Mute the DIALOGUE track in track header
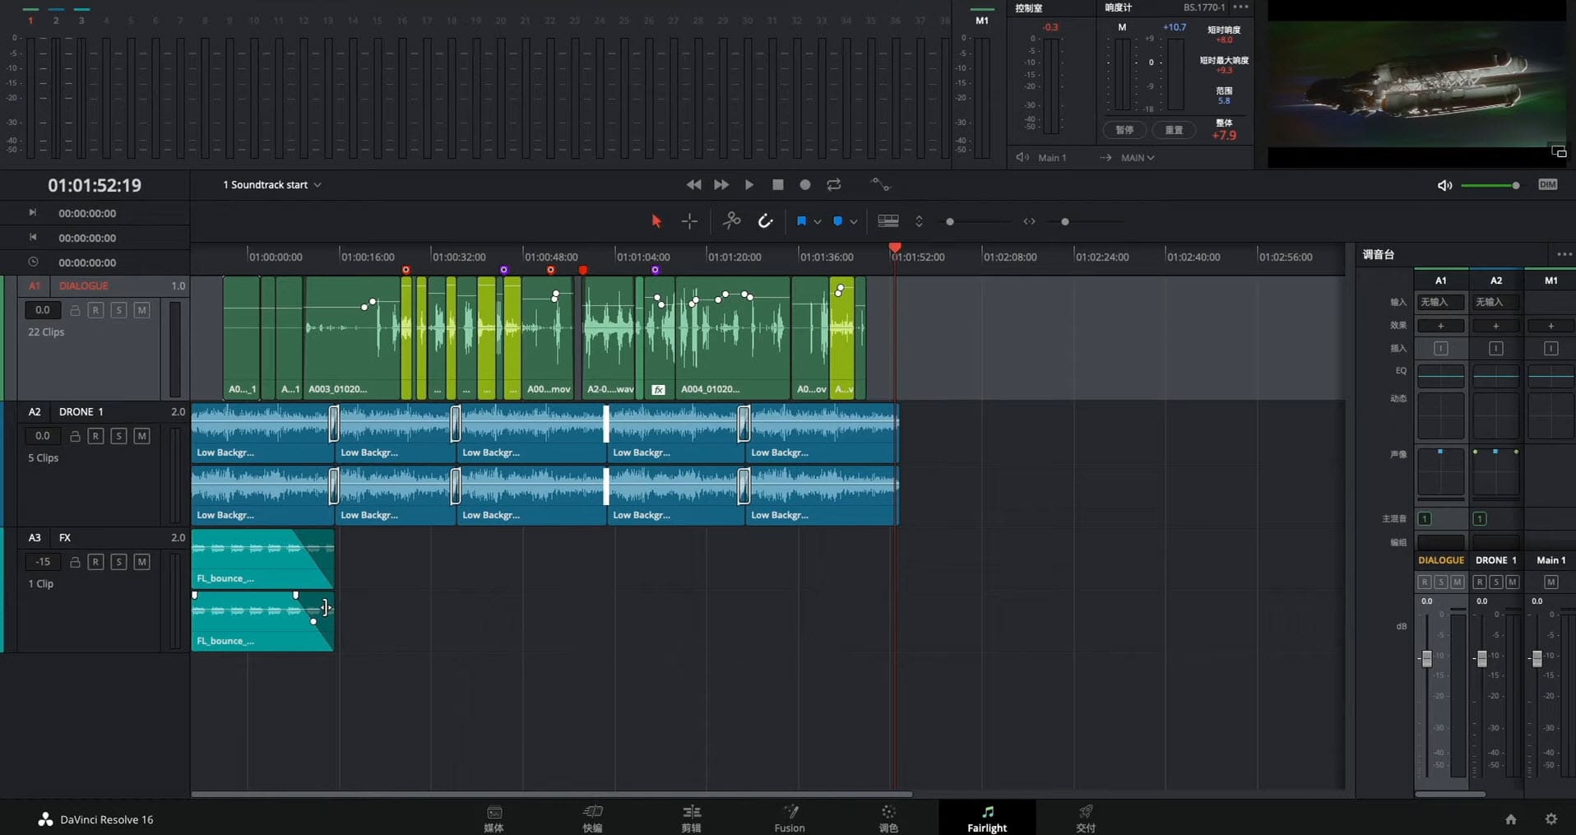Viewport: 1576px width, 835px height. coord(141,310)
